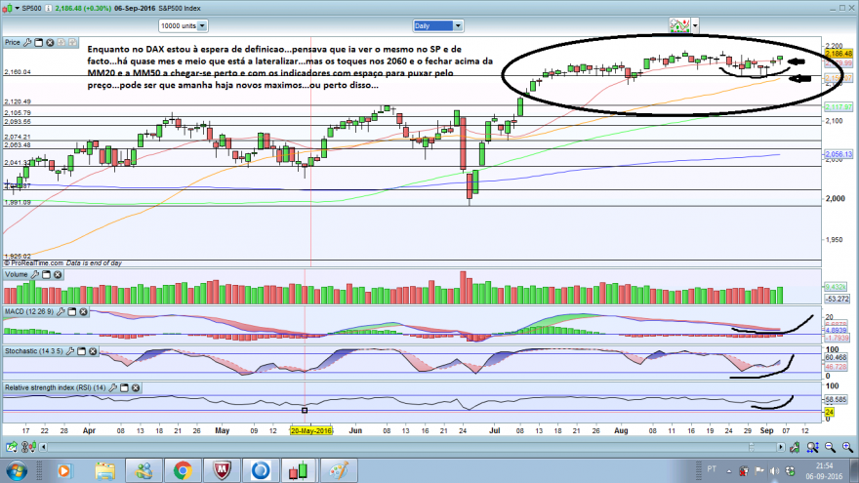Open Google Chrome from the taskbar
The image size is (859, 483).
tap(183, 470)
